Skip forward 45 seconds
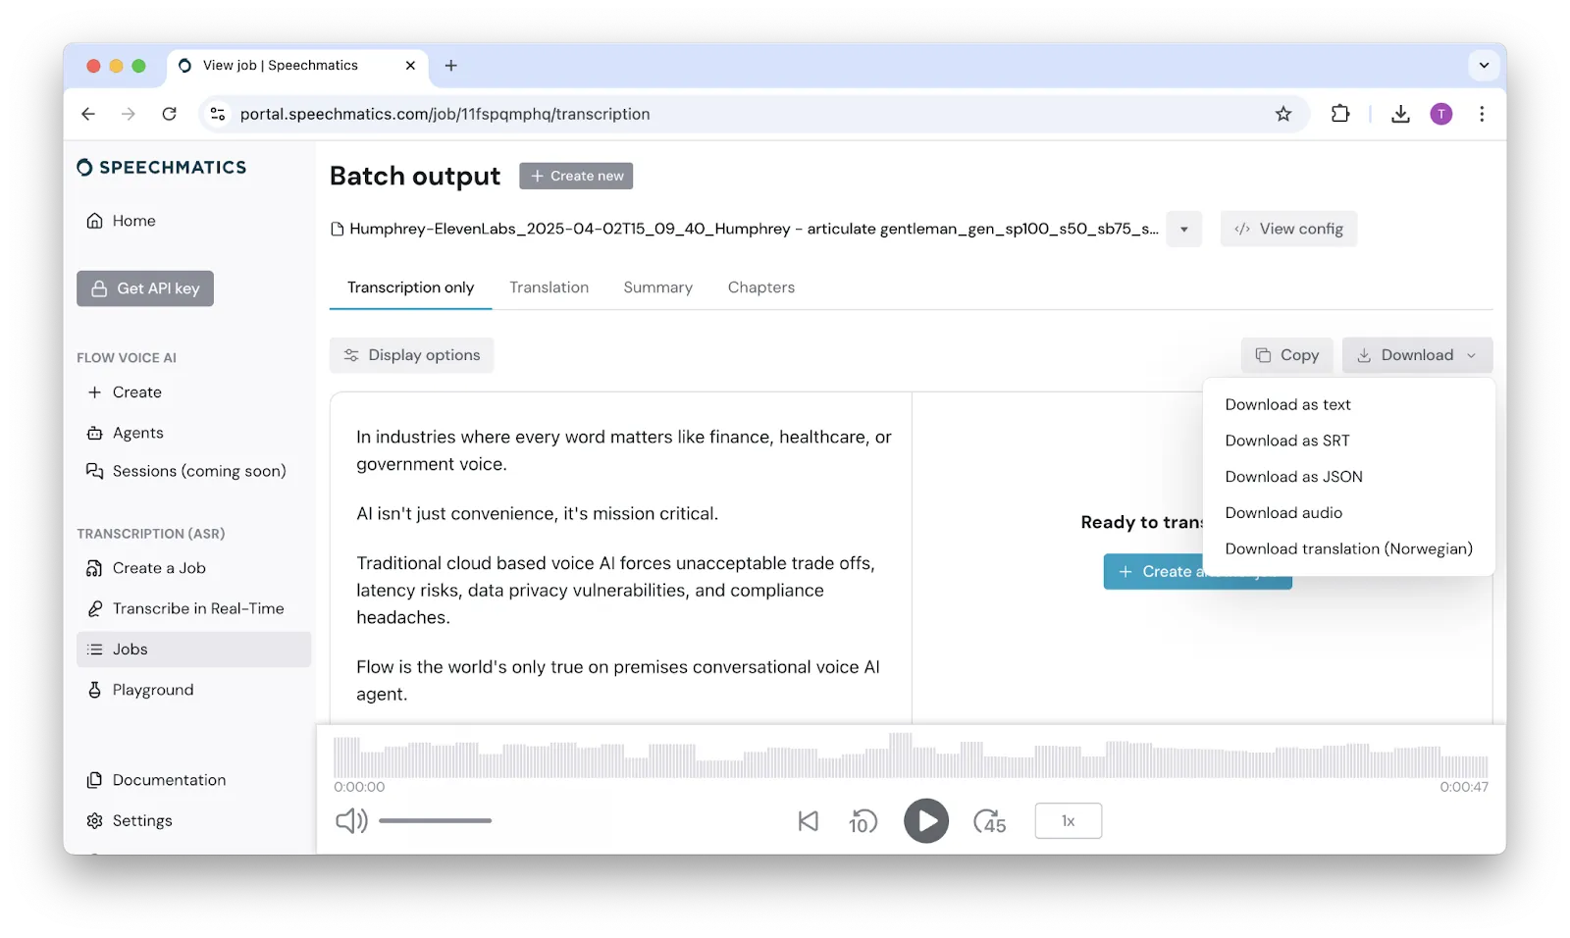 [x=989, y=821]
